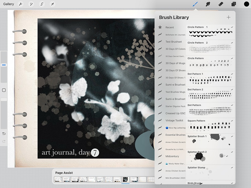
Task: Select the Skillshare Art Journals brush set
Action: (x=175, y=35)
